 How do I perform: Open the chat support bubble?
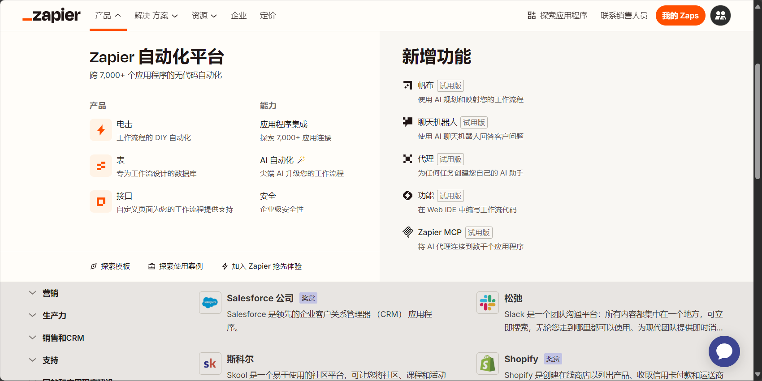(x=724, y=351)
